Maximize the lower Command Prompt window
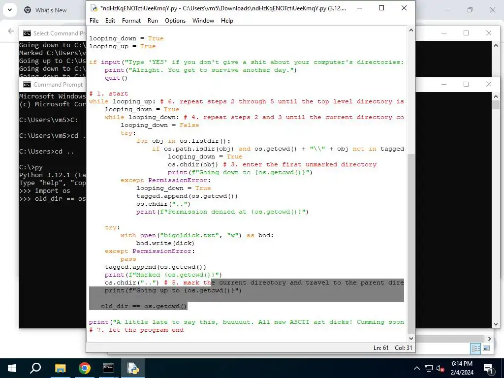 [x=466, y=84]
